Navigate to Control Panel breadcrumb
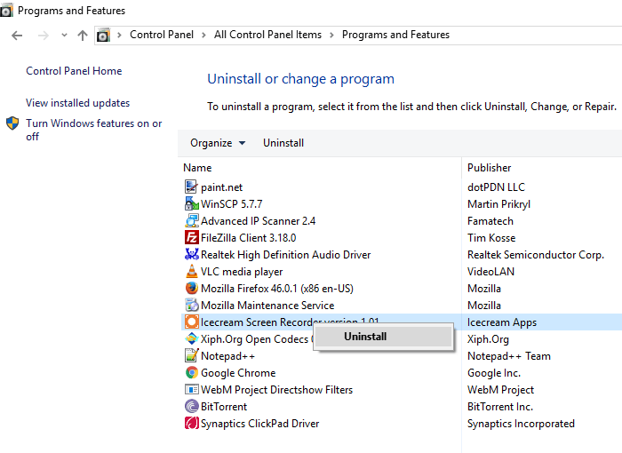 tap(162, 35)
